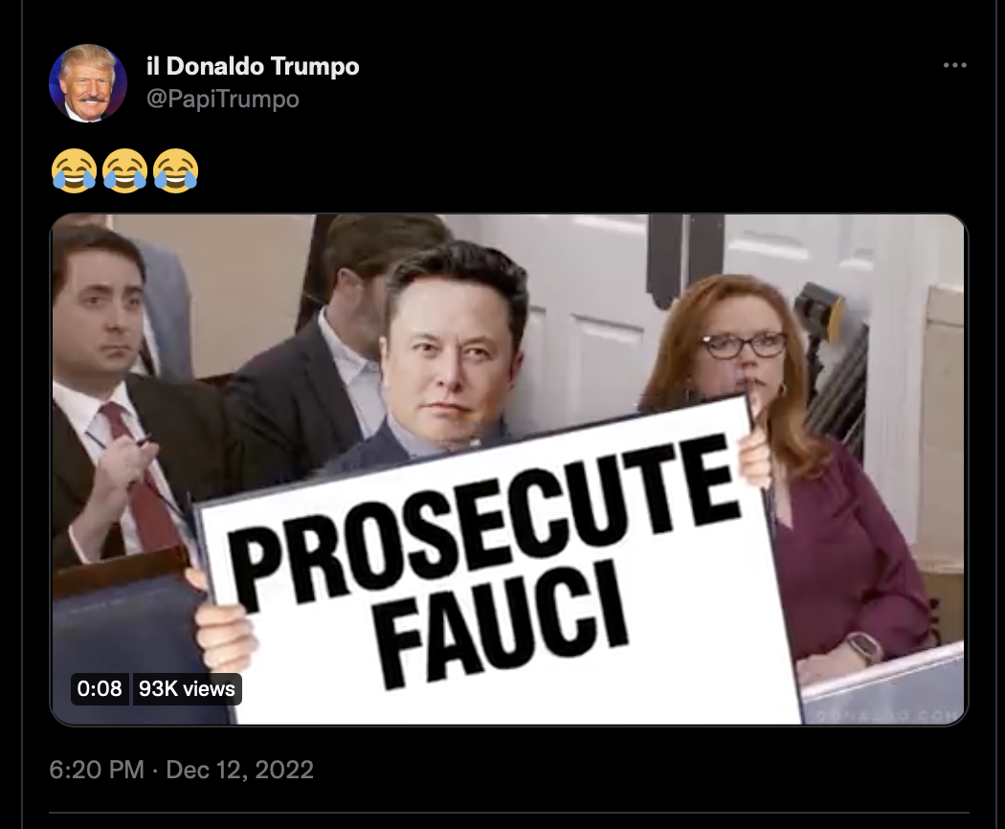Play the video by clicking PROSECUTE text
This screenshot has width=1005, height=829.
pyautogui.click(x=484, y=521)
